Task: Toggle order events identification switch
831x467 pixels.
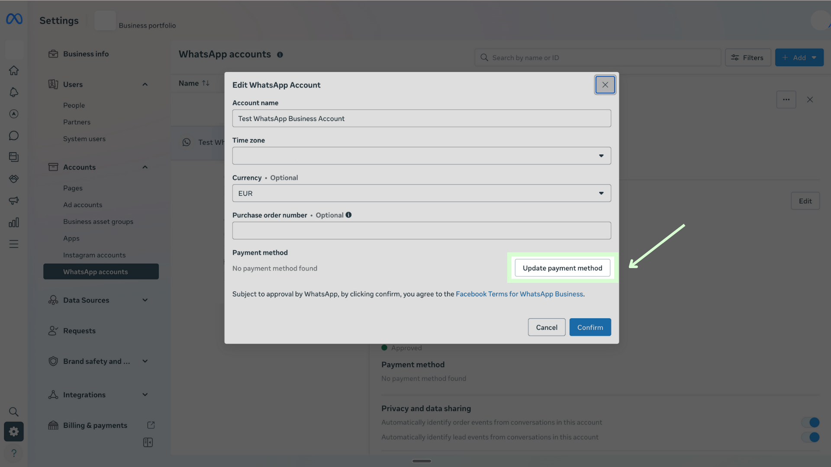Action: pyautogui.click(x=810, y=422)
